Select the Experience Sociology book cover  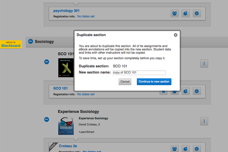[x=65, y=126]
